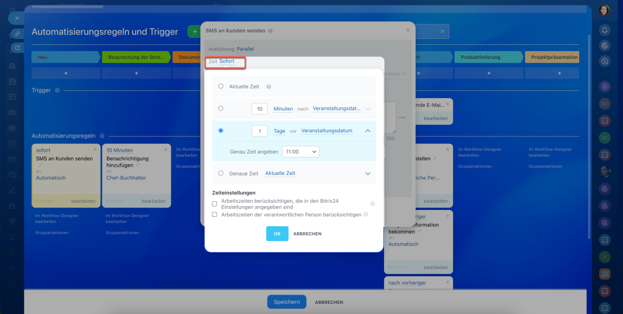Image resolution: width=623 pixels, height=314 pixels.
Task: Select the Produktlieferung stage
Action: [489, 57]
